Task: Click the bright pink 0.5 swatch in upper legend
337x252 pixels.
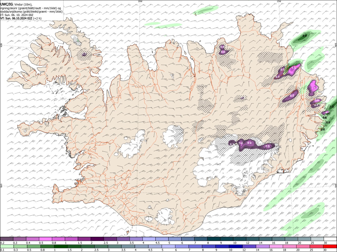Action: [x=45, y=239]
